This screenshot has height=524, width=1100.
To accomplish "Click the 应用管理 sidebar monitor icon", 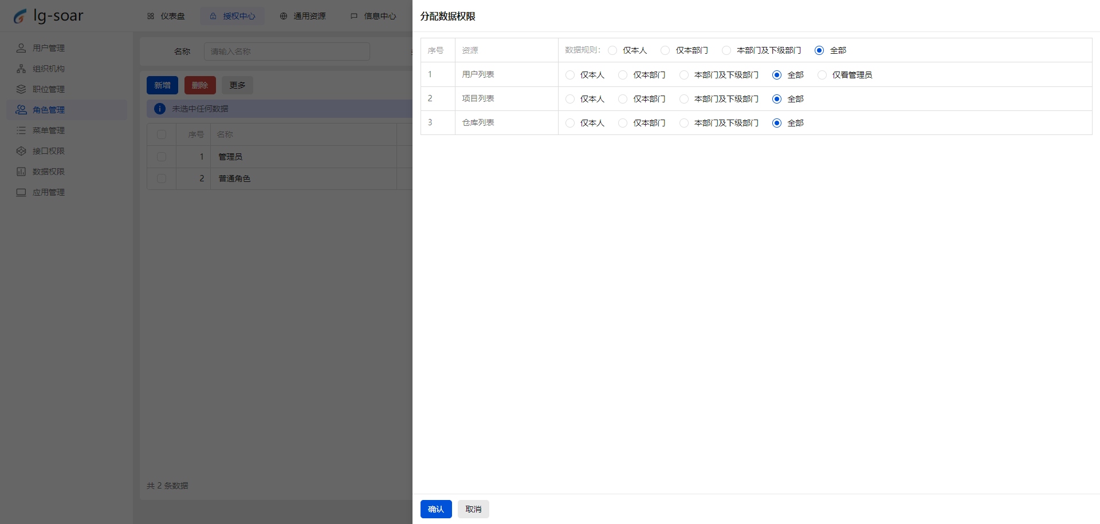I will (x=21, y=192).
